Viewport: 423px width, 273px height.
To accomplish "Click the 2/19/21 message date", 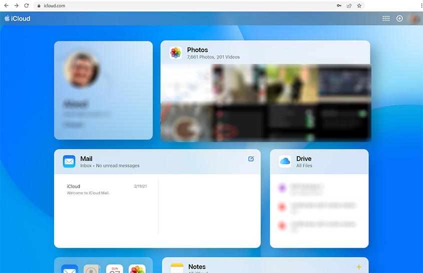I will pos(141,186).
